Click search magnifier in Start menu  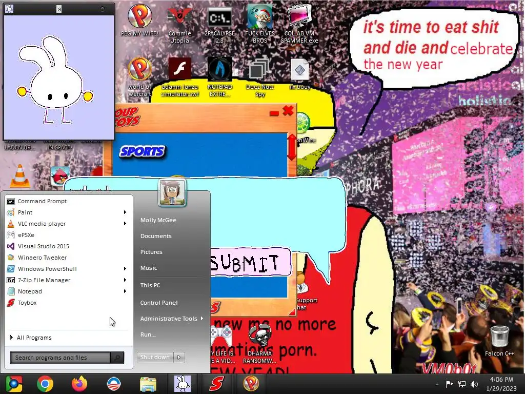[x=117, y=358]
